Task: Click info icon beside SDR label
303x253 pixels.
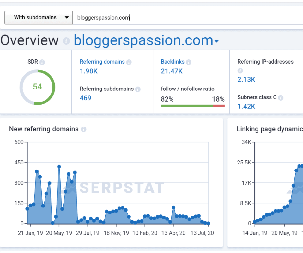Action: coord(42,62)
